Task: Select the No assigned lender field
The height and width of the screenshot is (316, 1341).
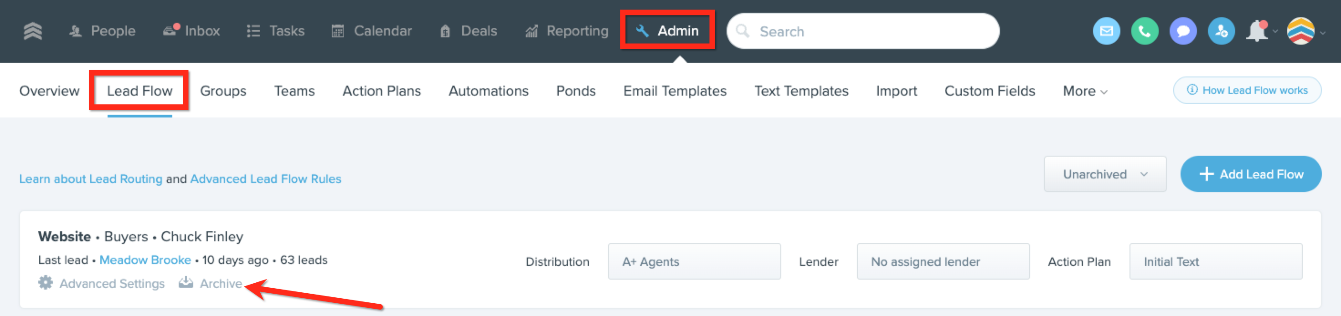Action: coord(943,261)
